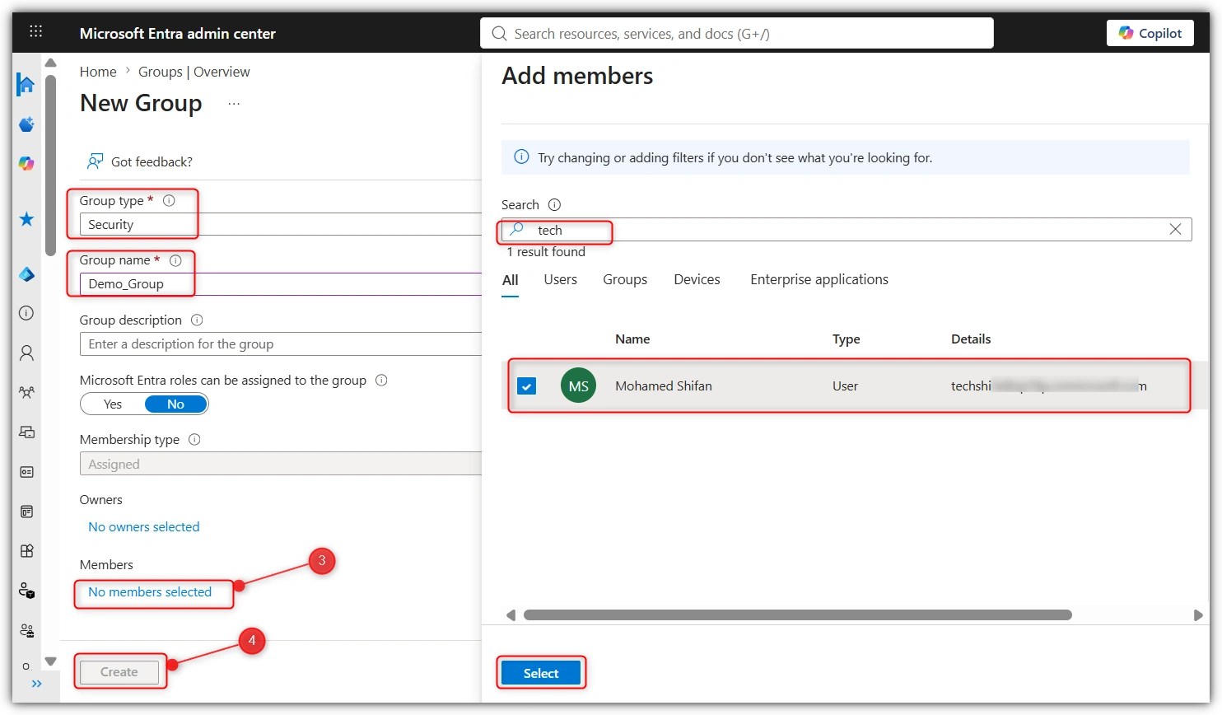Open the person-with-cube icon in sidebar

pos(26,591)
